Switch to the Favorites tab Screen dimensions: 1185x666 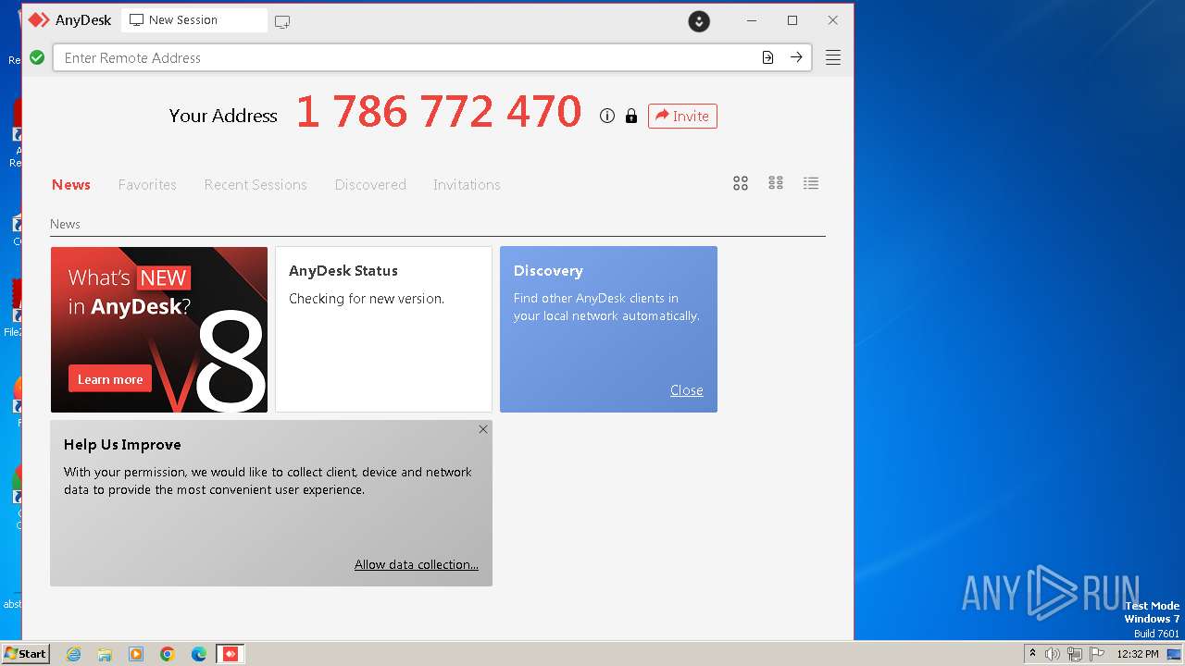coord(147,185)
